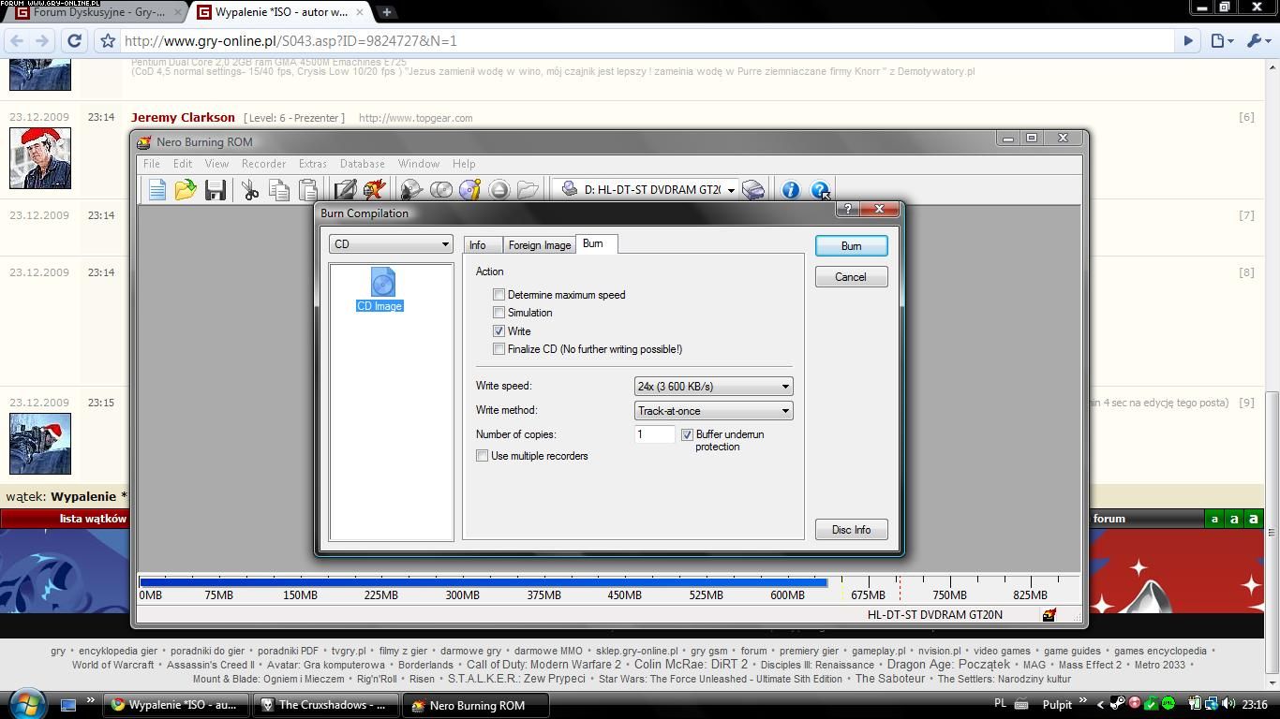Click the Number of copies field

click(654, 434)
